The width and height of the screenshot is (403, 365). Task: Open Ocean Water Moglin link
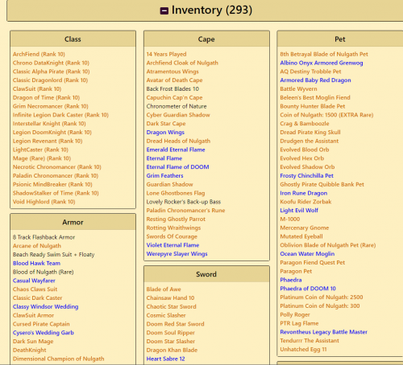[x=307, y=254]
